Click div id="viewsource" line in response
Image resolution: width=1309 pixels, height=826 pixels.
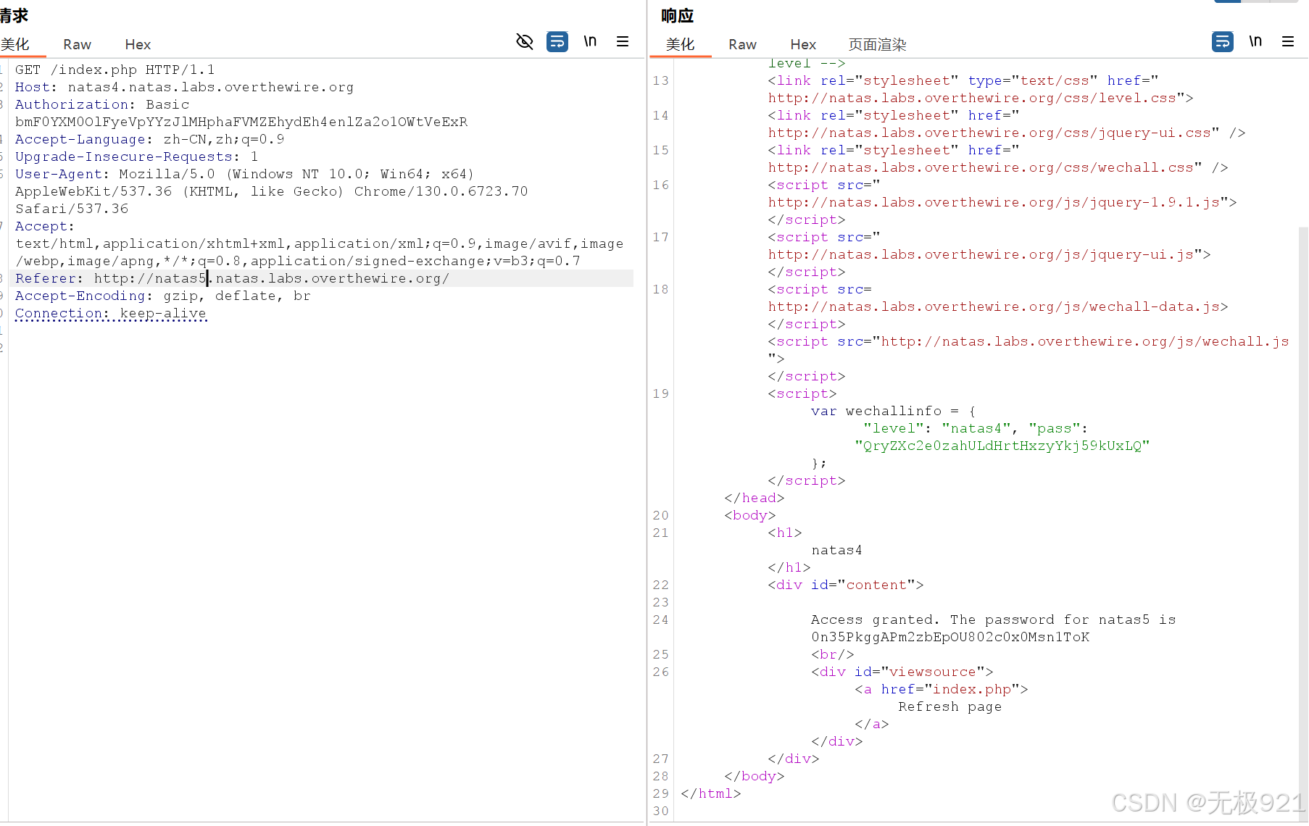(x=902, y=672)
